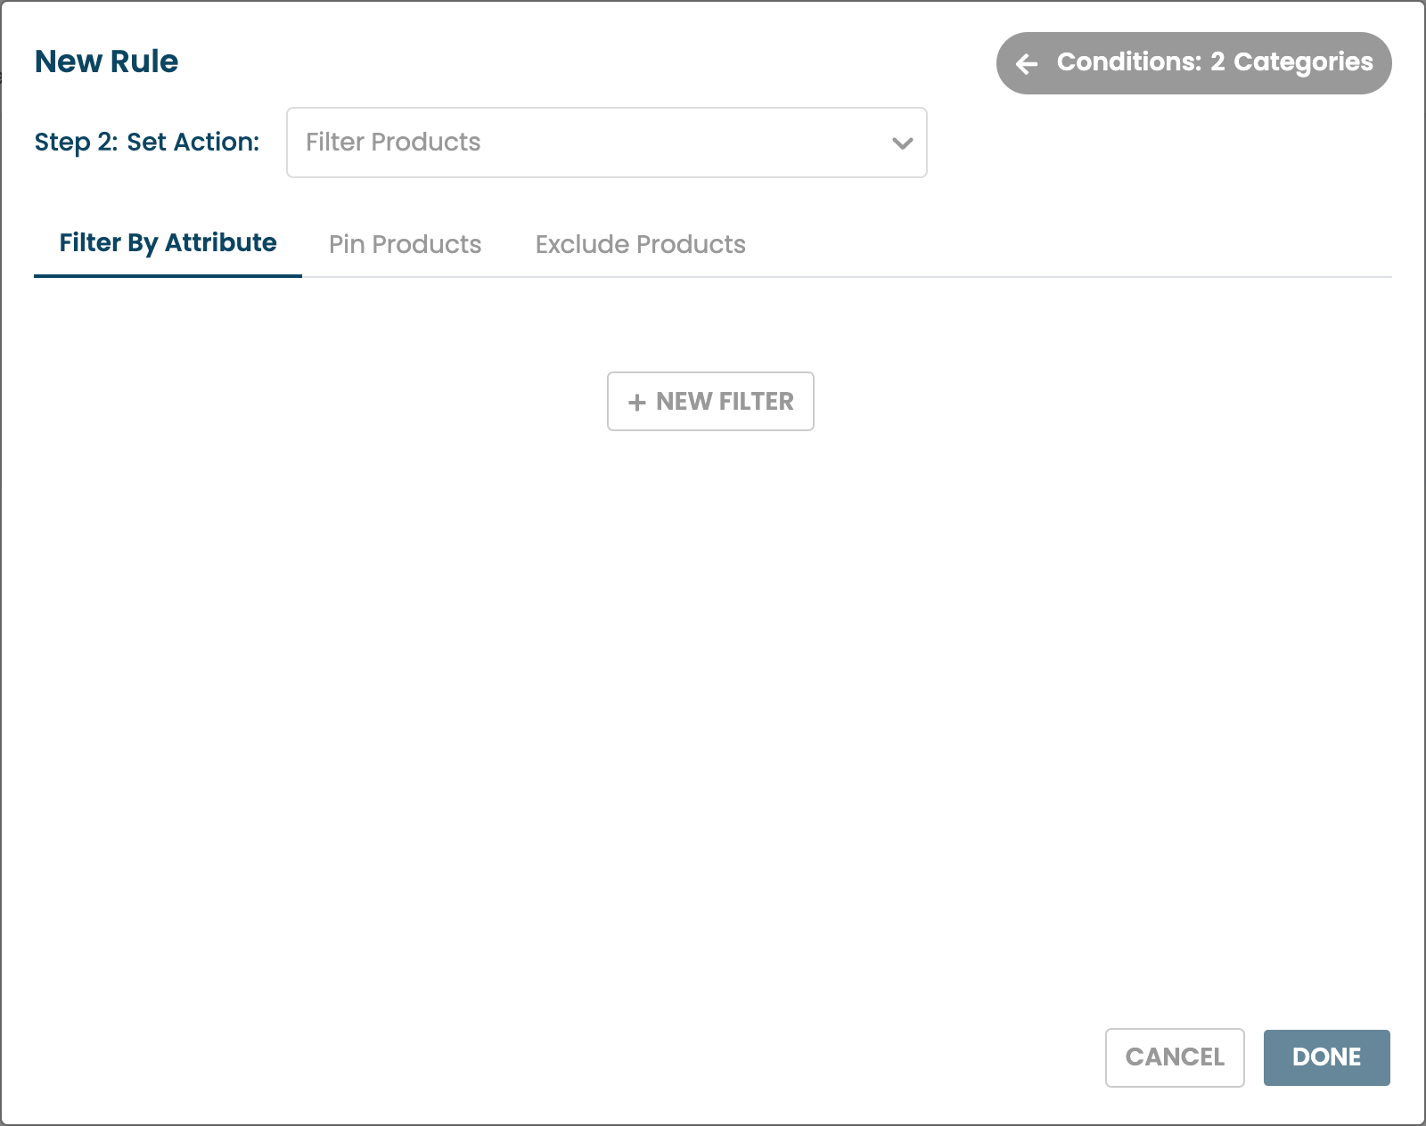The height and width of the screenshot is (1126, 1426).
Task: Expand the dropdown chevron arrow
Action: click(x=902, y=143)
